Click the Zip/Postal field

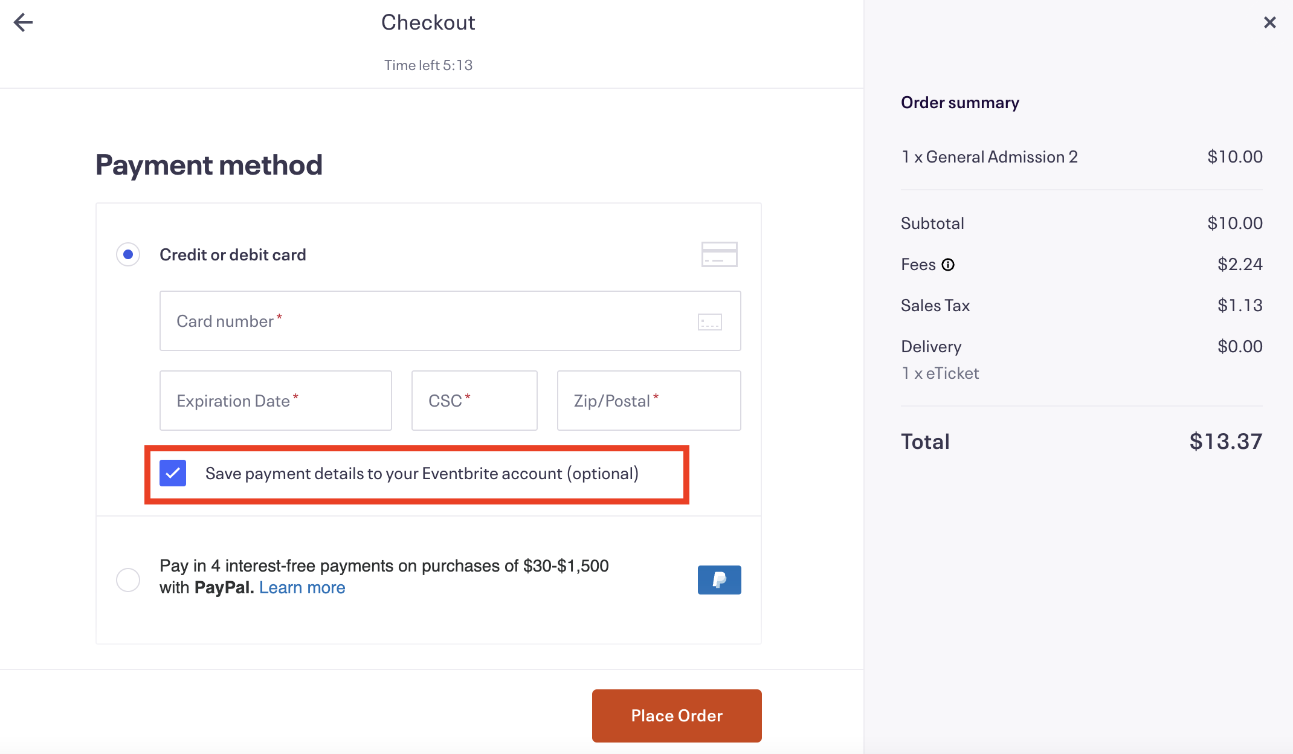tap(649, 401)
